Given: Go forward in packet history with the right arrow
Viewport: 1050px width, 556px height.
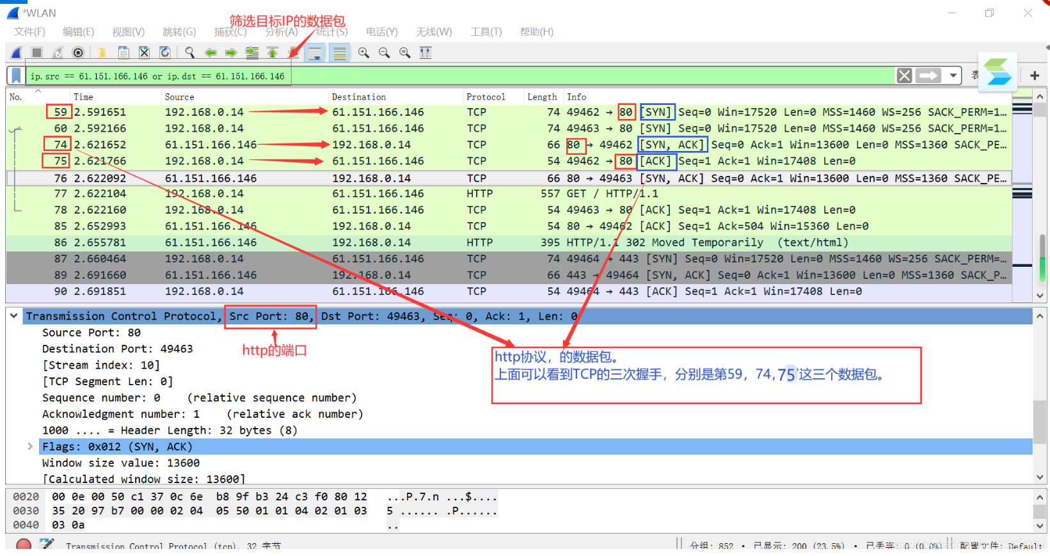Looking at the screenshot, I should tap(231, 53).
